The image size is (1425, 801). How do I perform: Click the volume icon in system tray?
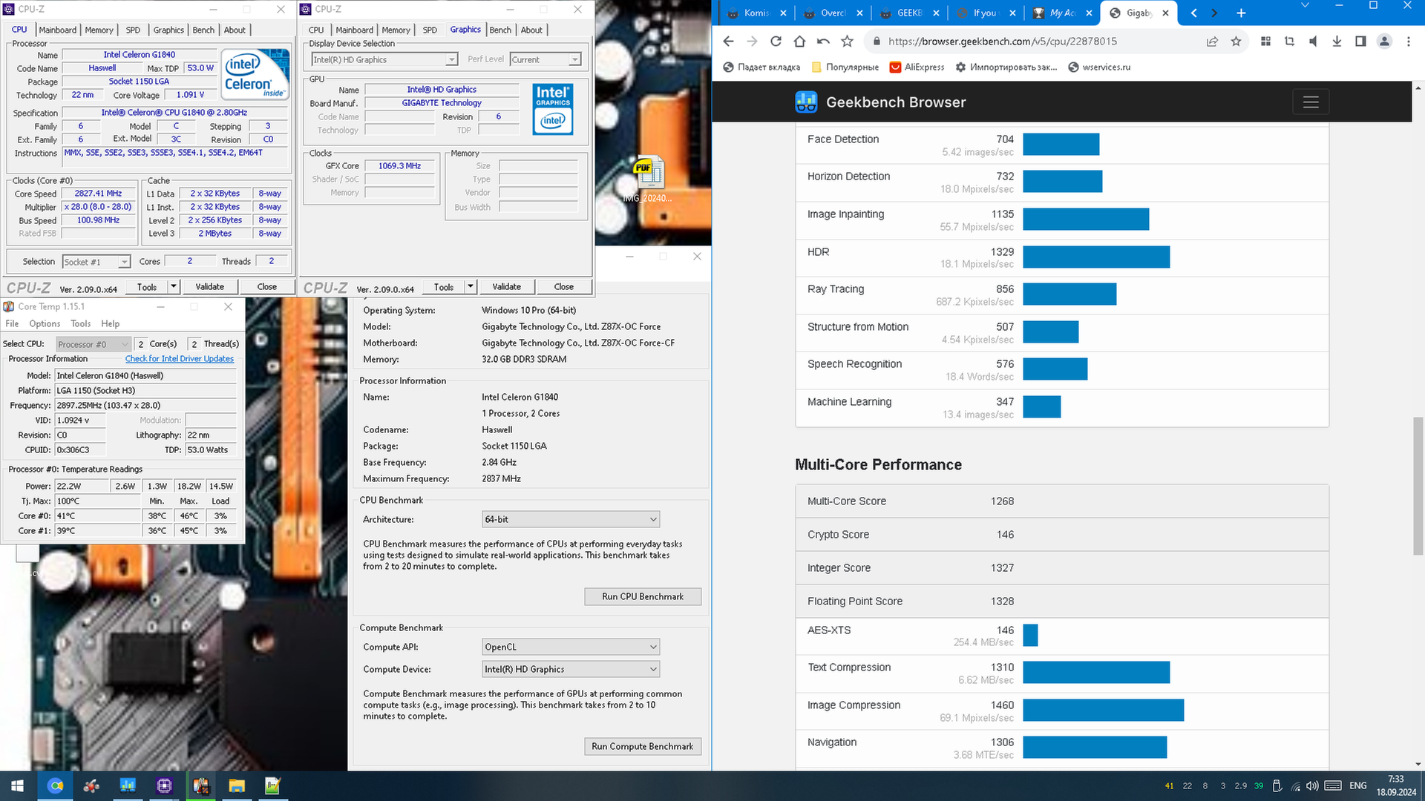(1312, 786)
